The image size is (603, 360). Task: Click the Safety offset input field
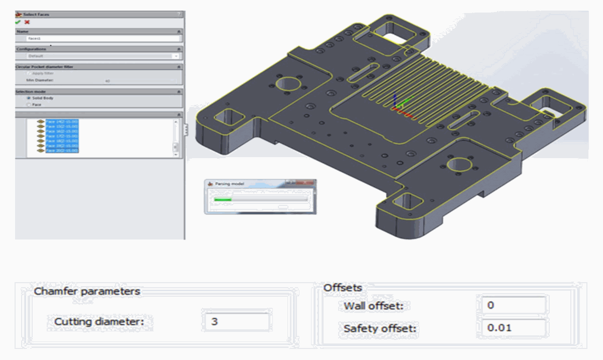tap(513, 328)
